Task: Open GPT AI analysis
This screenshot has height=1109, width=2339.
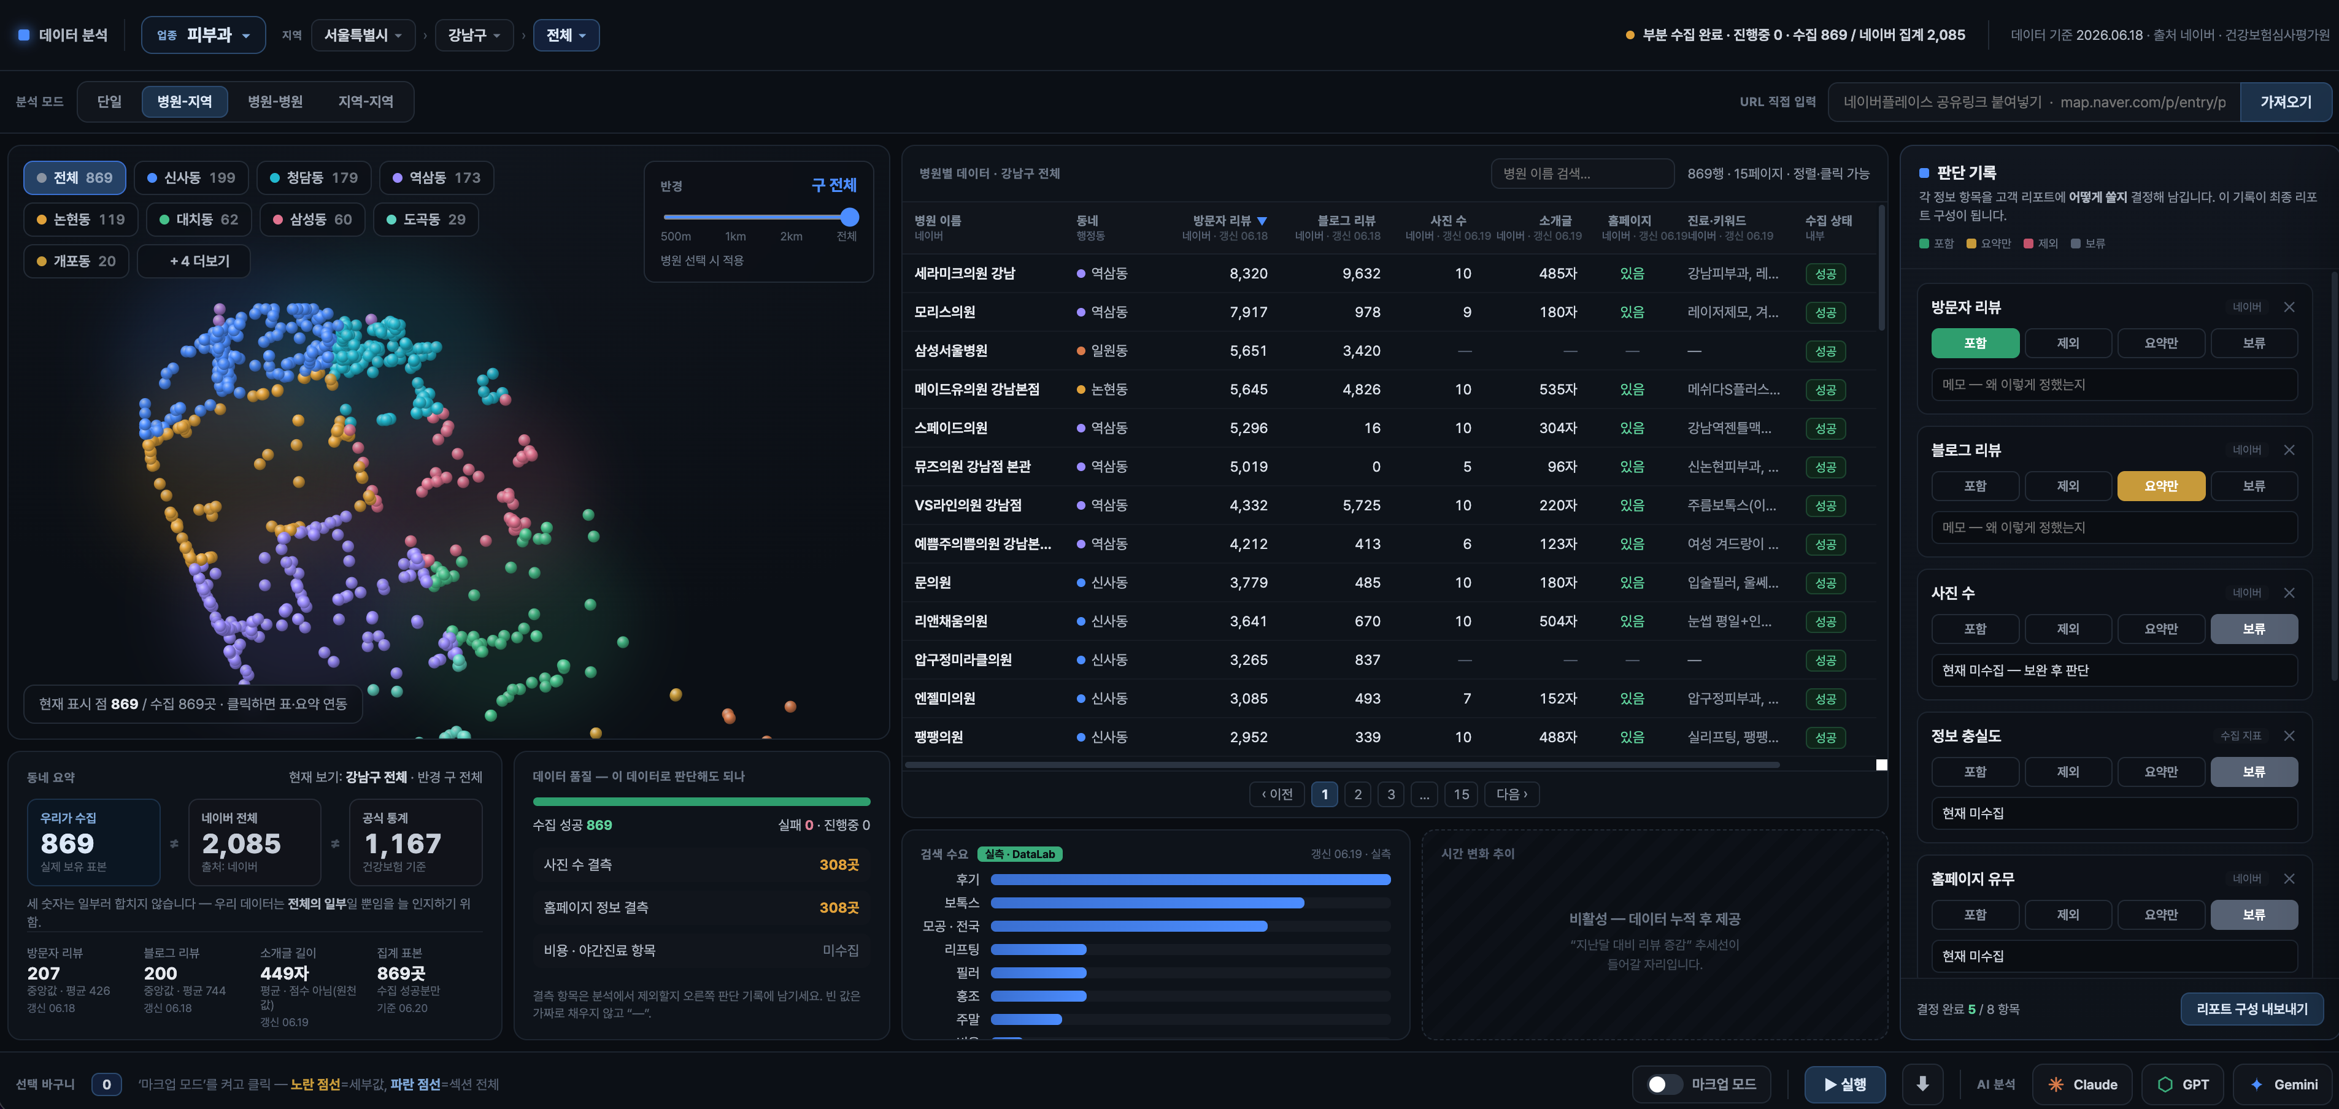Action: coord(2183,1084)
